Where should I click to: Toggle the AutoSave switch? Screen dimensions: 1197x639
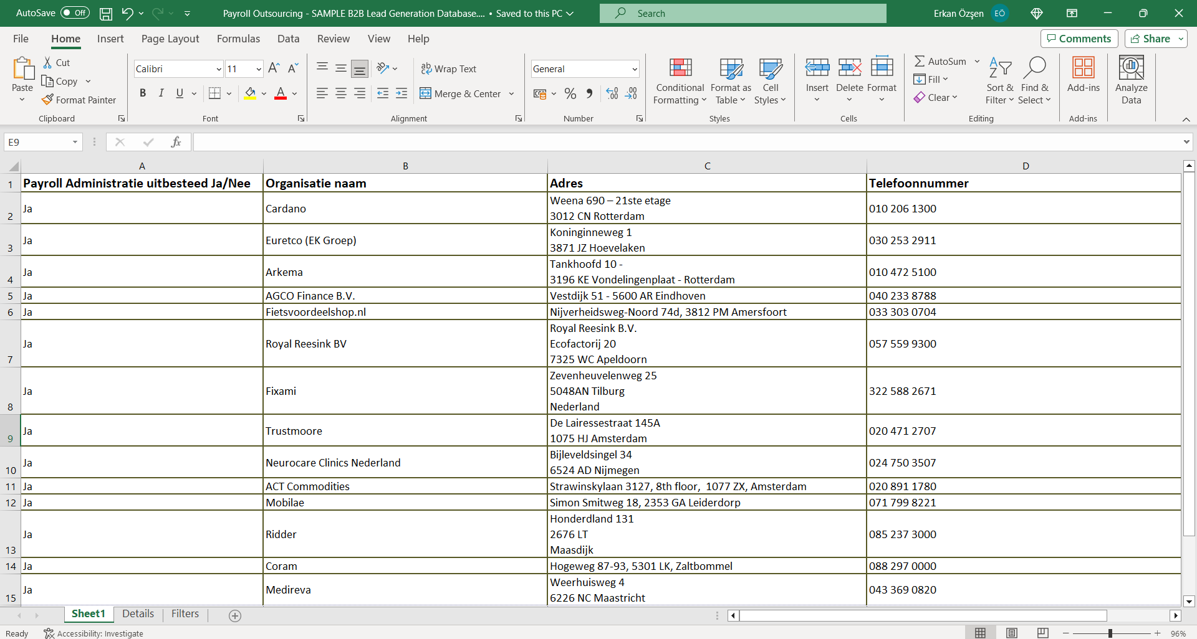(75, 13)
